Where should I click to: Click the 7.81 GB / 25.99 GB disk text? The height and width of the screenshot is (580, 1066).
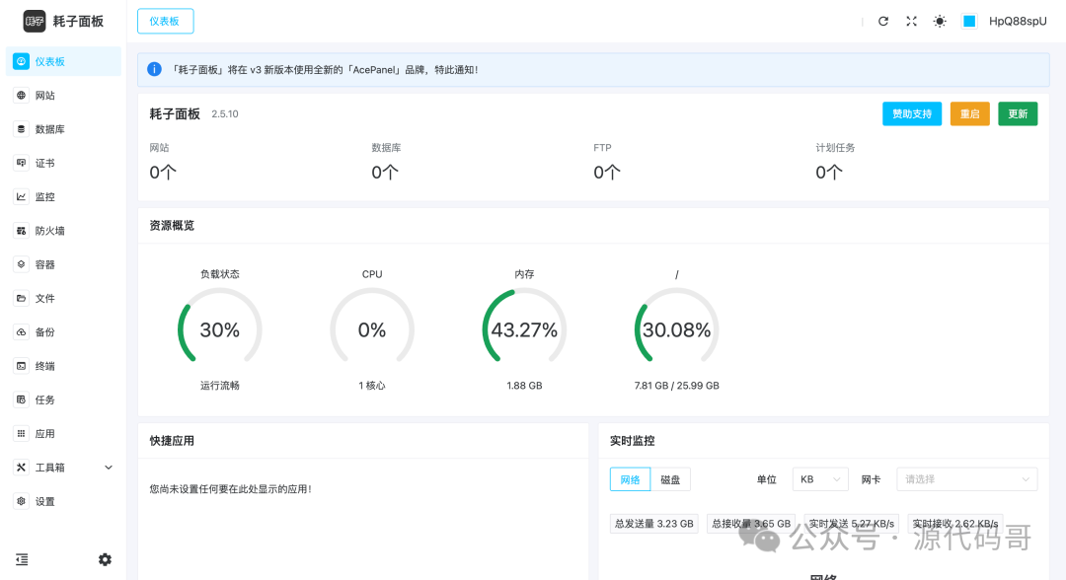coord(676,386)
